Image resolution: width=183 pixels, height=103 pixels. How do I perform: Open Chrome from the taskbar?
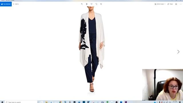pyautogui.click(x=60, y=102)
